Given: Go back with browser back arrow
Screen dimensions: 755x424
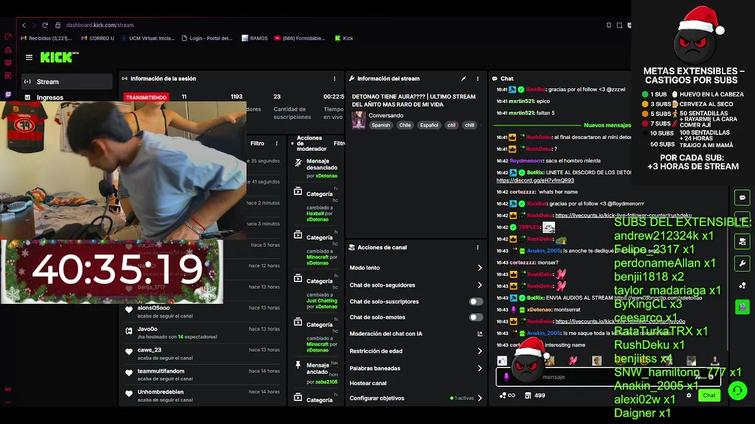Looking at the screenshot, I should point(24,25).
